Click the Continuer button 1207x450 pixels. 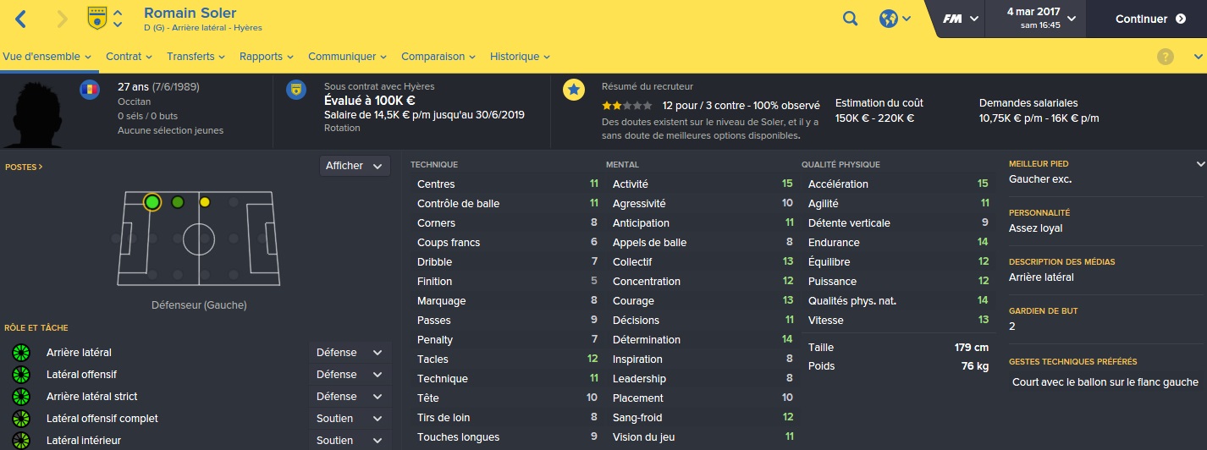click(x=1147, y=19)
